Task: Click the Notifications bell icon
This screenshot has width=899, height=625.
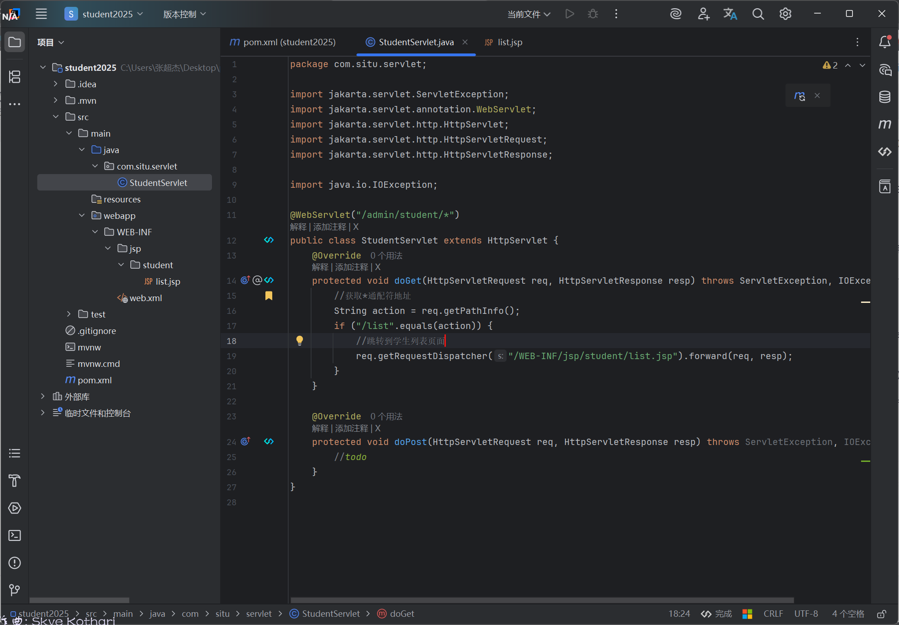Action: (x=885, y=42)
